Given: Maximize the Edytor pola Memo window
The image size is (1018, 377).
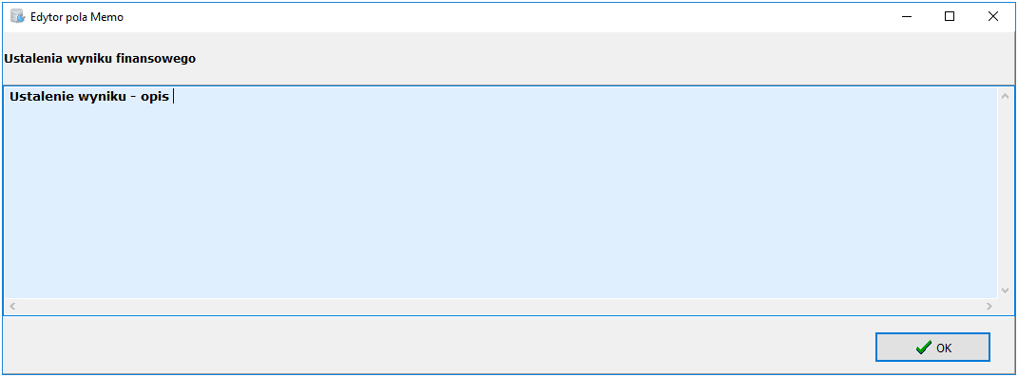Looking at the screenshot, I should click(x=950, y=17).
